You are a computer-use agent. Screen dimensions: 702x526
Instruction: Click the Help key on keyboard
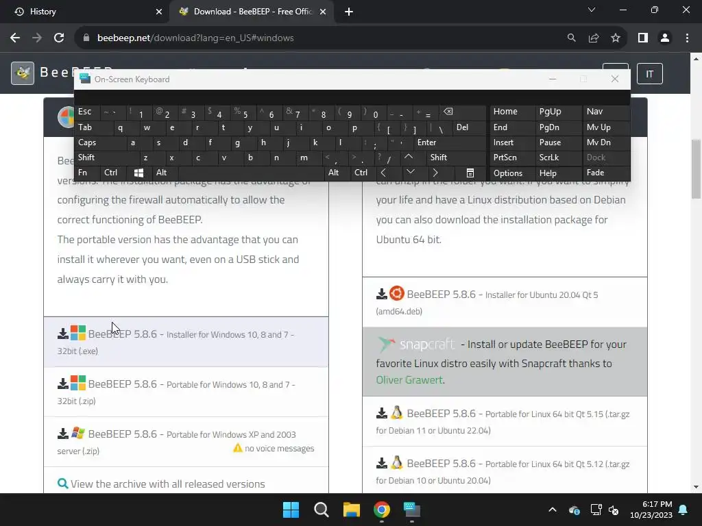tap(558, 173)
